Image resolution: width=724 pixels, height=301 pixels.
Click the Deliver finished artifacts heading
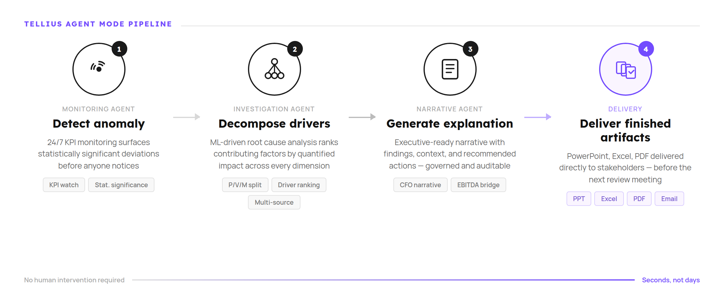[x=625, y=130]
